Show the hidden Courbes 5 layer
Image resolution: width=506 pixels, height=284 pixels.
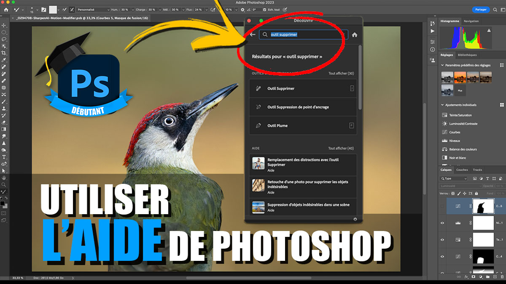click(442, 206)
